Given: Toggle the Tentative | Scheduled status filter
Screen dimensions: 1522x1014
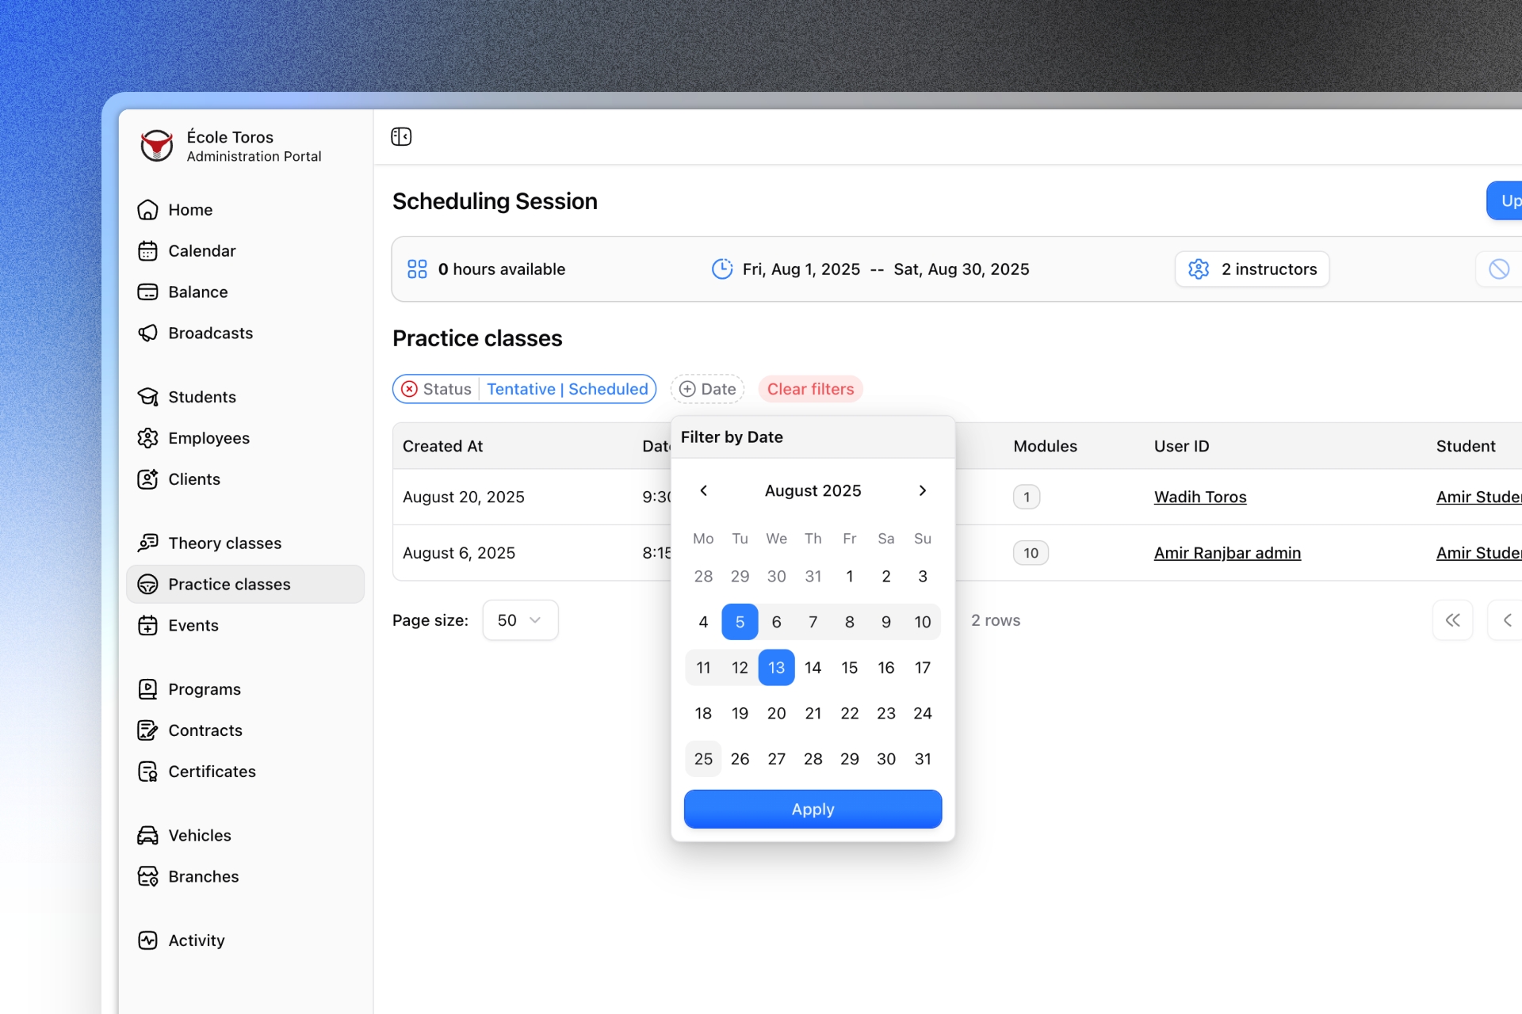Looking at the screenshot, I should coord(568,389).
